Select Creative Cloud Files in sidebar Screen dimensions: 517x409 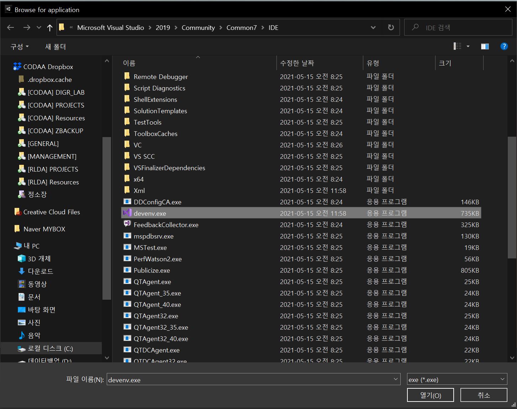click(x=52, y=212)
